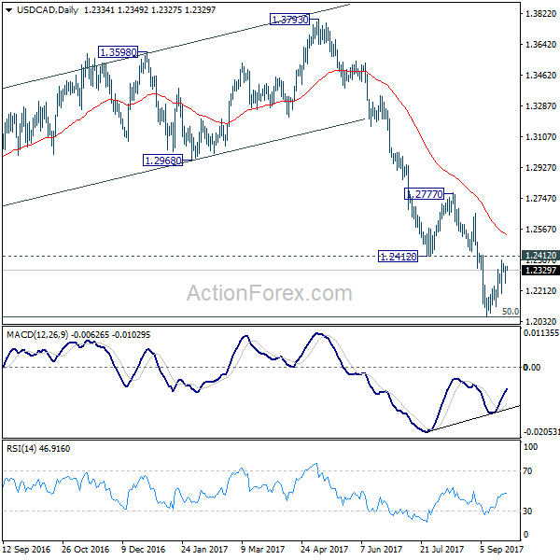
Task: Select the MACD 0.011355 scale value
Action: click(541, 333)
